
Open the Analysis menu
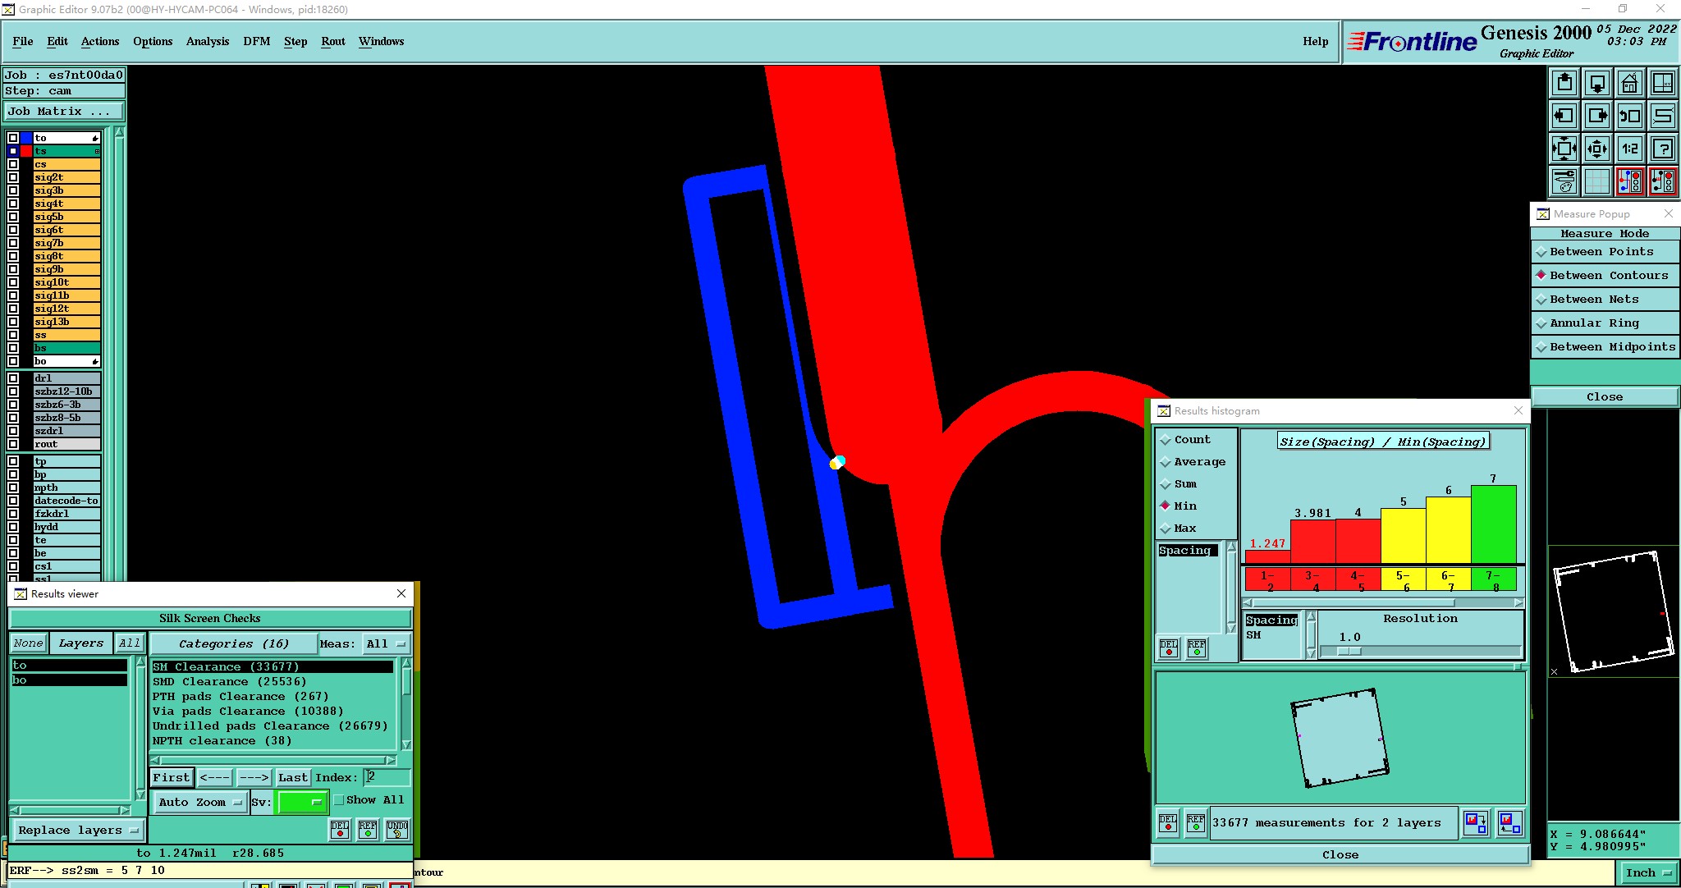click(x=207, y=41)
